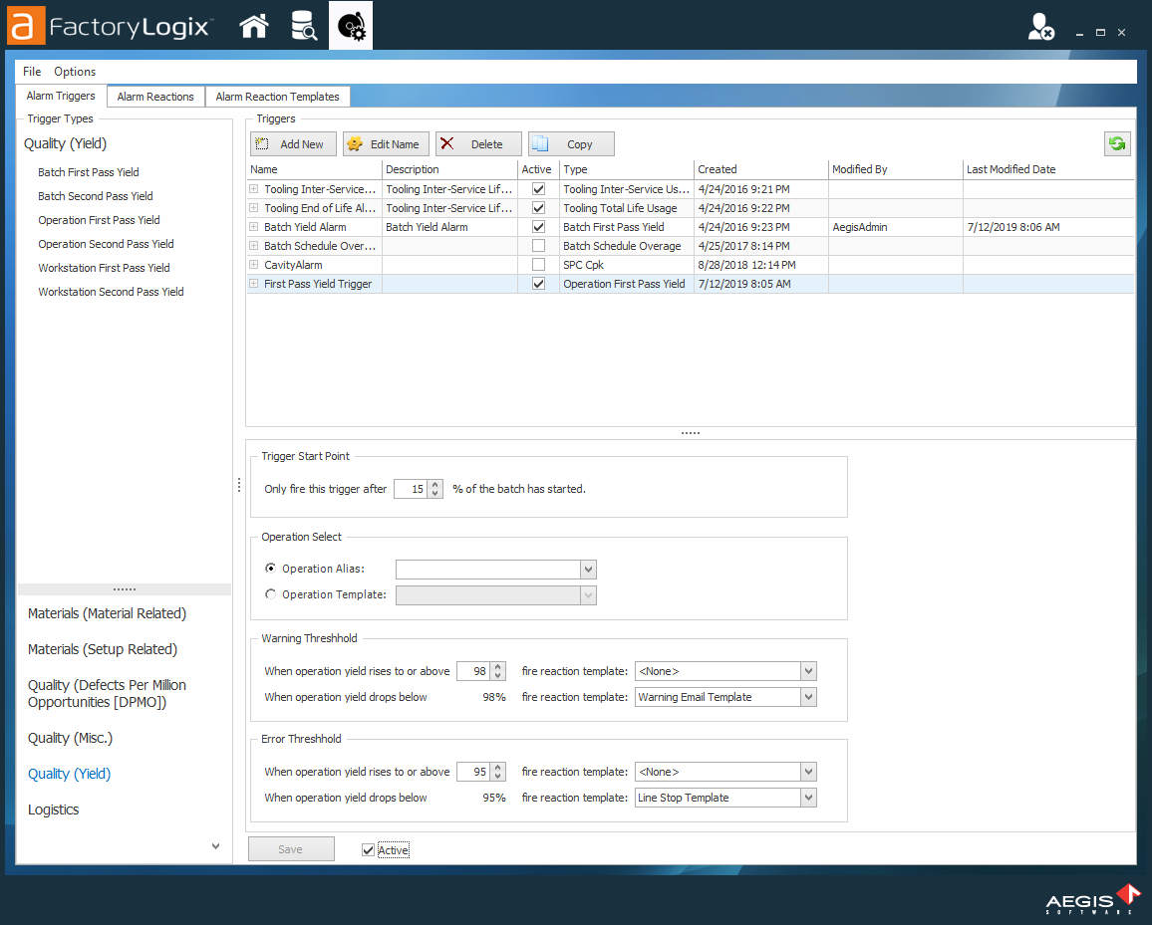
Task: Uncheck Active at the bottom of the form
Action: pyautogui.click(x=369, y=848)
